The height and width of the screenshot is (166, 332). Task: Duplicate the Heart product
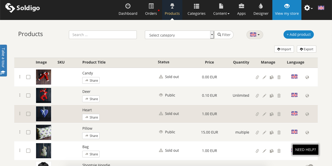pyautogui.click(x=272, y=114)
